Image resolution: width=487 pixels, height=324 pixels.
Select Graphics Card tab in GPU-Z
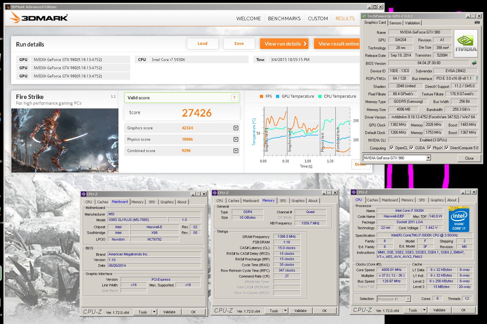coord(375,22)
